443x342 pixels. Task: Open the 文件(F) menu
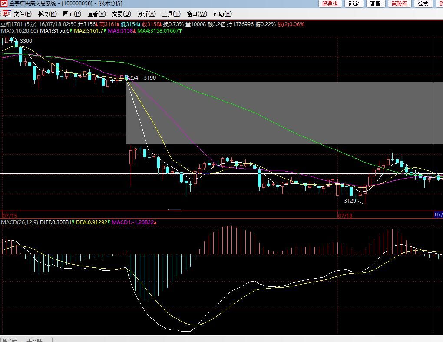[23, 14]
